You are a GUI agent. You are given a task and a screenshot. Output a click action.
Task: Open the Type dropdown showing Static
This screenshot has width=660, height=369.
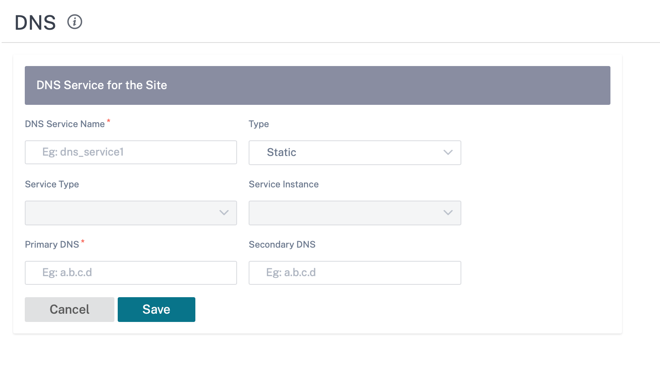pos(355,153)
